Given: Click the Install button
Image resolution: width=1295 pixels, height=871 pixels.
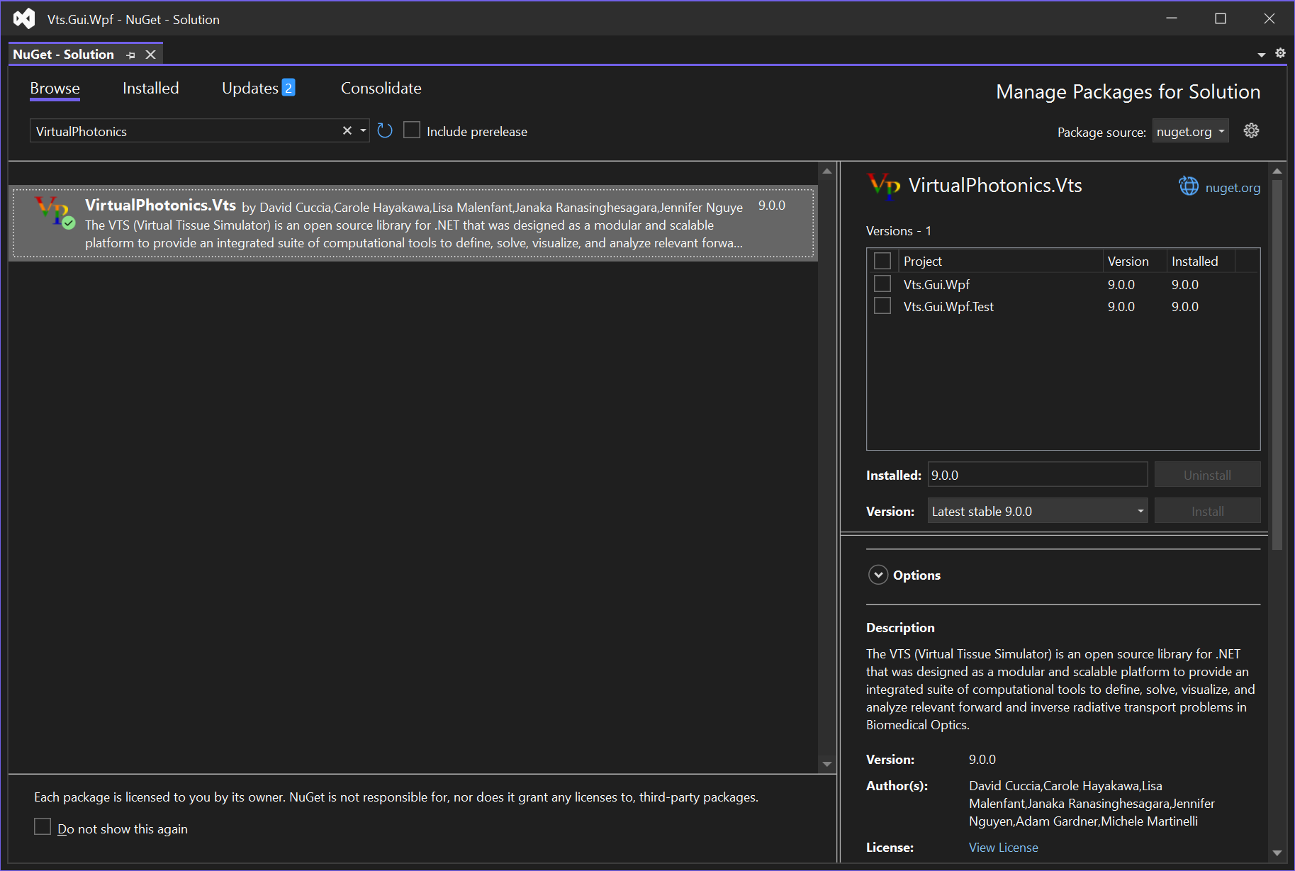Looking at the screenshot, I should [x=1207, y=511].
